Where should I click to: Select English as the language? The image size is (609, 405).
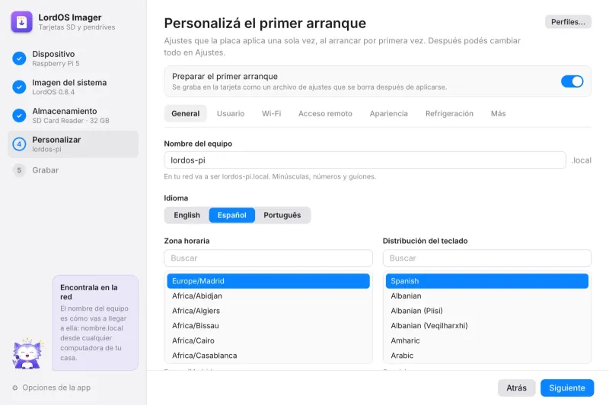[187, 215]
